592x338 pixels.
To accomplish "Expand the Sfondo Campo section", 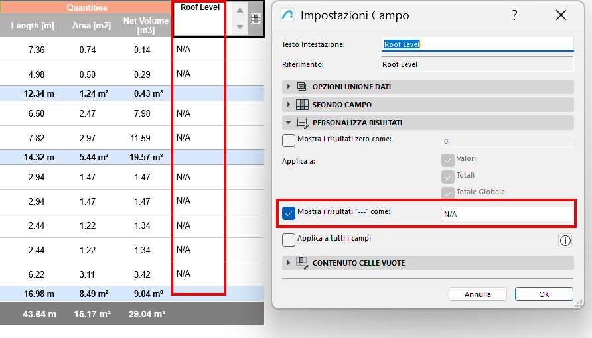I will click(289, 105).
